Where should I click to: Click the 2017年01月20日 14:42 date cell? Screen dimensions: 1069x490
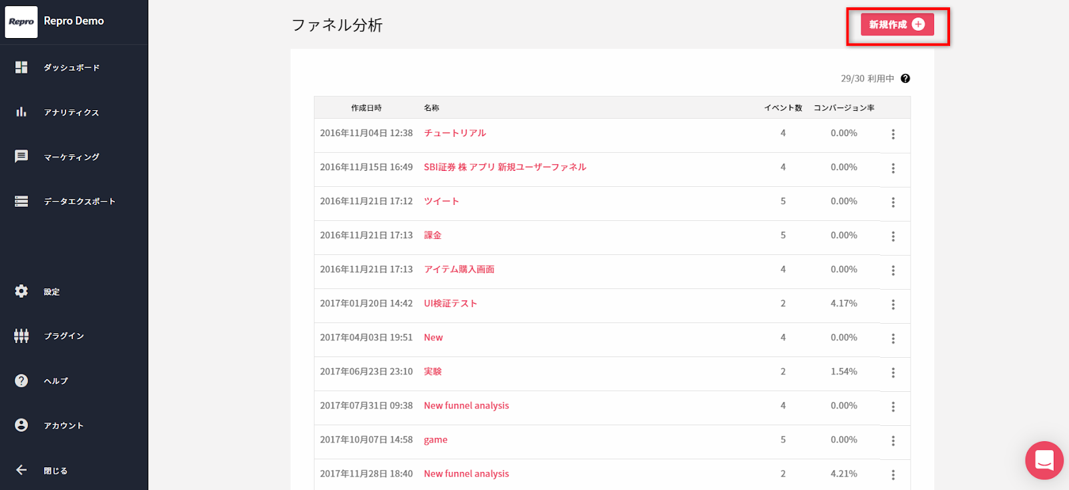tap(366, 303)
